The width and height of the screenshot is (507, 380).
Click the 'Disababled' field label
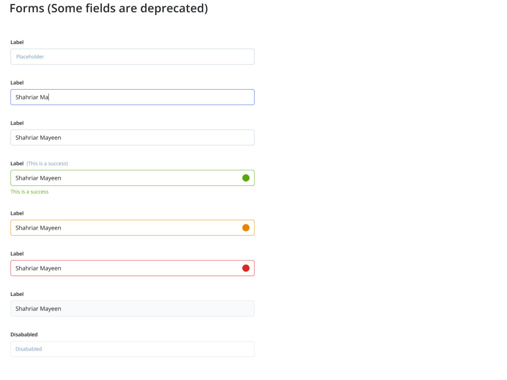coord(24,334)
